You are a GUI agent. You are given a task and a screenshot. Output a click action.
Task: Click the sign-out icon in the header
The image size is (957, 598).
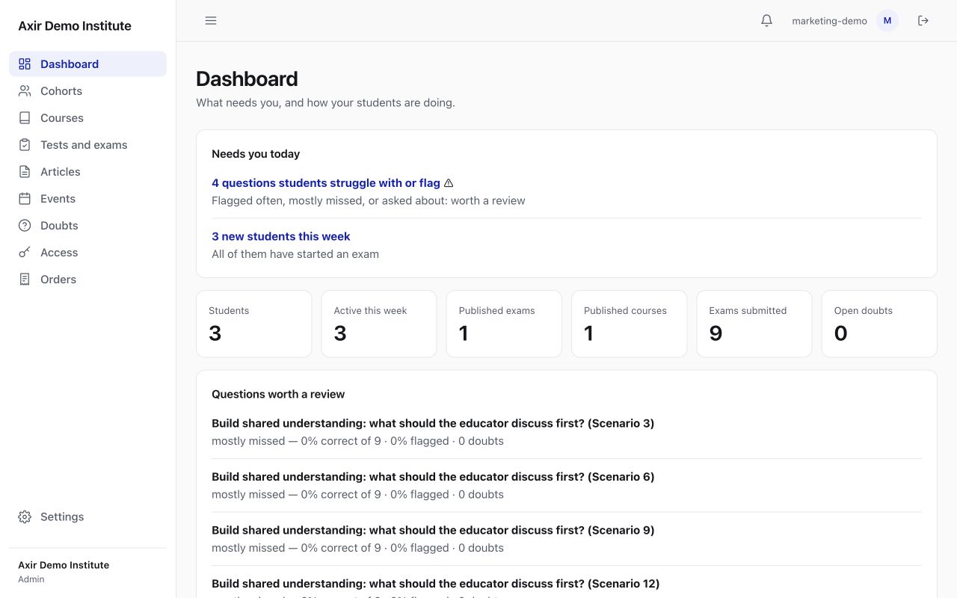click(x=923, y=21)
